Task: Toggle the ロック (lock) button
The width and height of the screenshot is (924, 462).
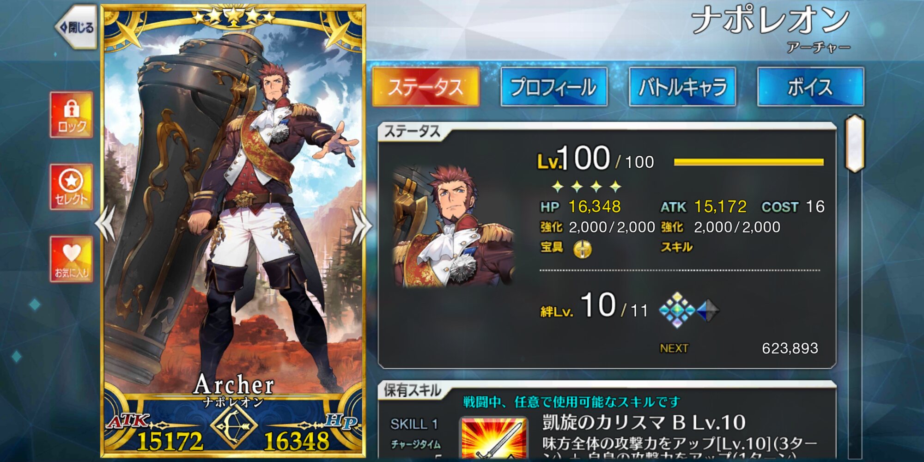Action: tap(72, 115)
